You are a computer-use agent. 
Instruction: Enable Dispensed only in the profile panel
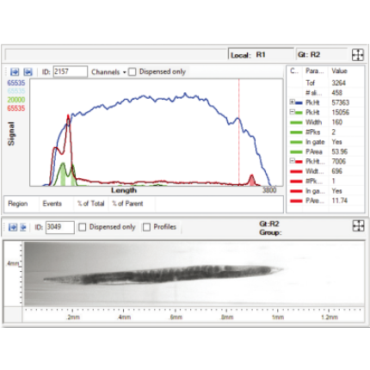pos(132,71)
